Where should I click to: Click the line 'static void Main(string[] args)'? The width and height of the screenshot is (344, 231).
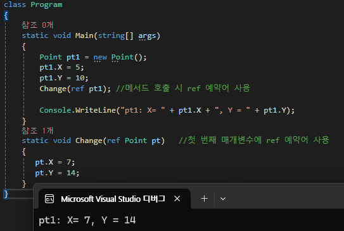91,35
